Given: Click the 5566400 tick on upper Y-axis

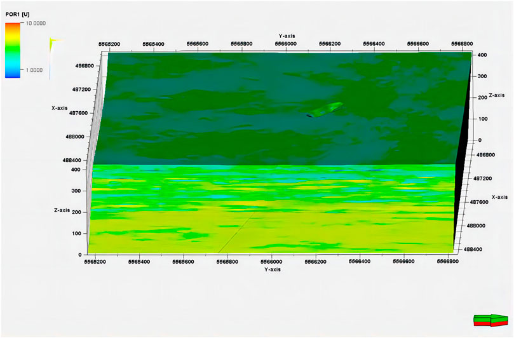Looking at the screenshot, I should [x=374, y=44].
